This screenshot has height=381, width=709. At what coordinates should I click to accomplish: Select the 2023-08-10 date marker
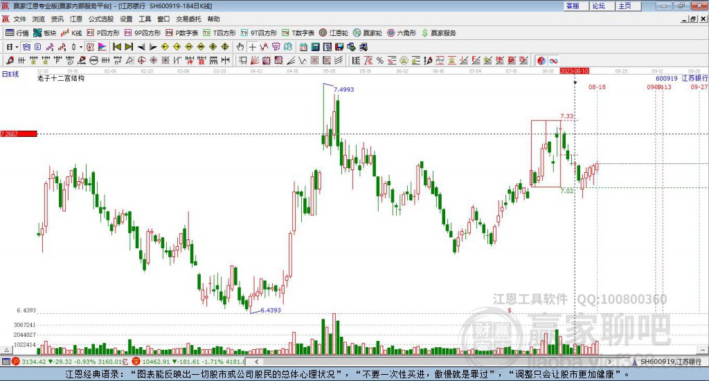pos(574,71)
